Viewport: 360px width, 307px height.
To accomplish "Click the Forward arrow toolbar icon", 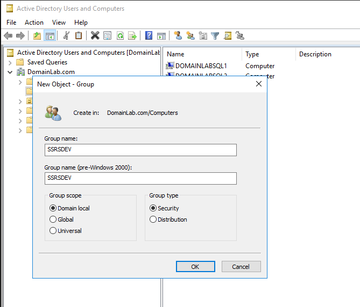I will coord(20,36).
